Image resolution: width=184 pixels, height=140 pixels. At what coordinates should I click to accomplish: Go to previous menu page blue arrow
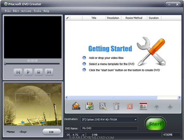pos(23,122)
